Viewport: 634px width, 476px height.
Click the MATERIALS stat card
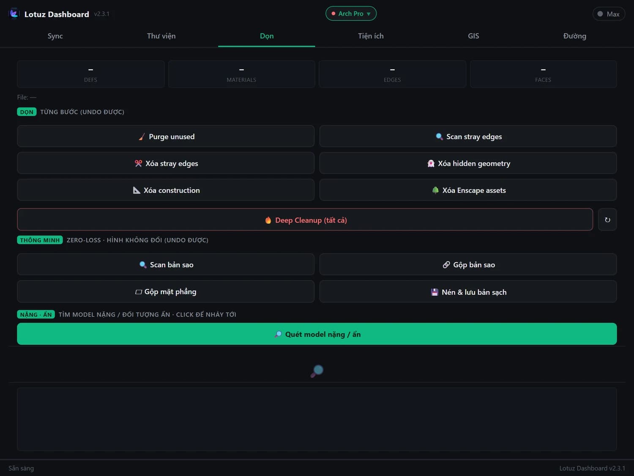[x=241, y=74]
